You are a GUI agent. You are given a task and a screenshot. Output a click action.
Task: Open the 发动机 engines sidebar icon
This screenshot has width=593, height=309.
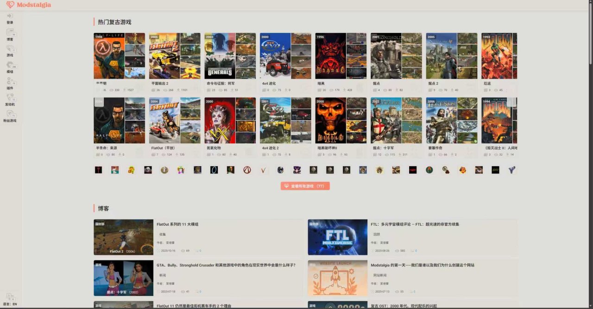[10, 98]
